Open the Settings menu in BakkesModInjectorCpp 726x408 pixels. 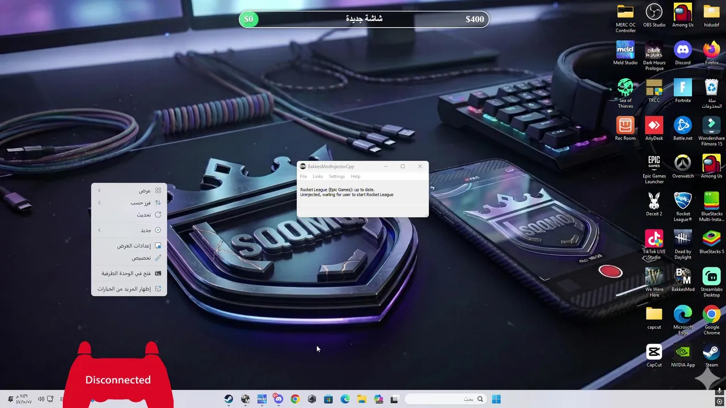pos(336,176)
